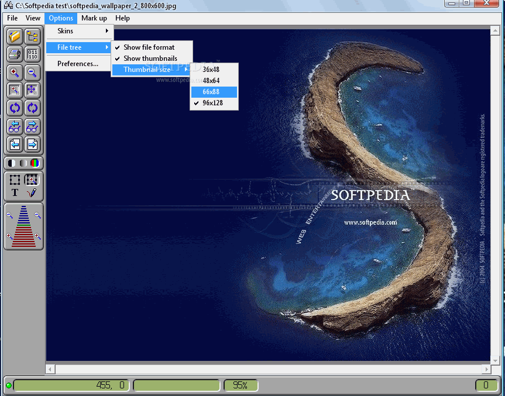Expand the Skins submenu
Screen dimensions: 505x396
[79, 31]
